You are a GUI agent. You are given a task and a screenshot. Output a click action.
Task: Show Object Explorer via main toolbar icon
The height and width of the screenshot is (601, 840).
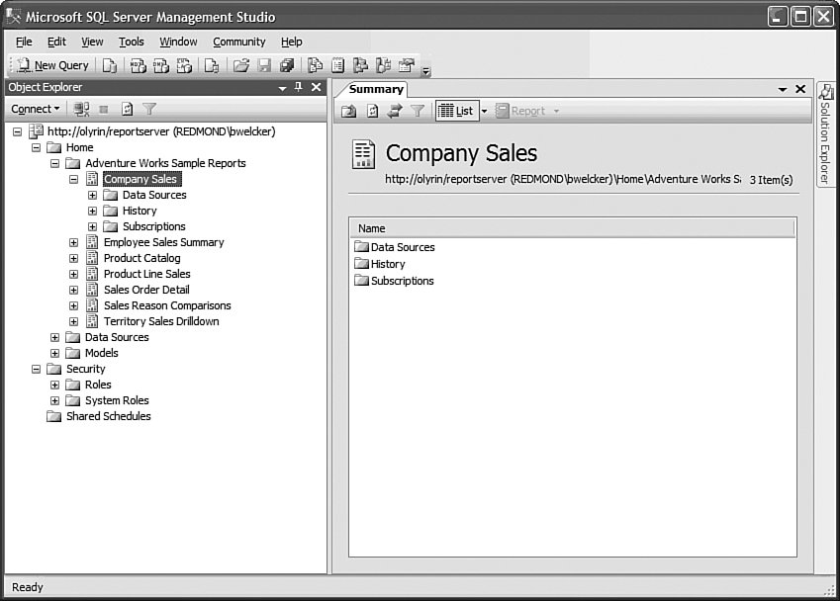click(x=360, y=65)
